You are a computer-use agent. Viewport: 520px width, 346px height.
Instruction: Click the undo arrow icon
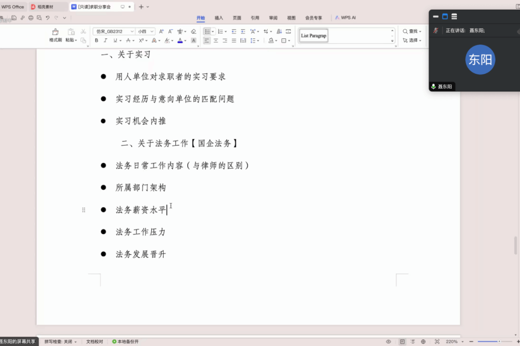point(48,18)
